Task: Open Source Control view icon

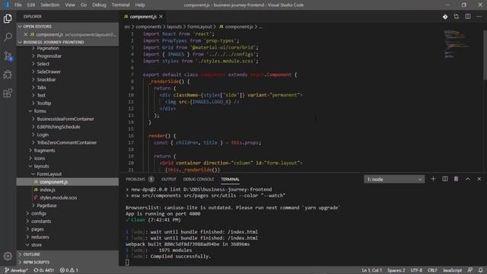Action: click(x=8, y=56)
